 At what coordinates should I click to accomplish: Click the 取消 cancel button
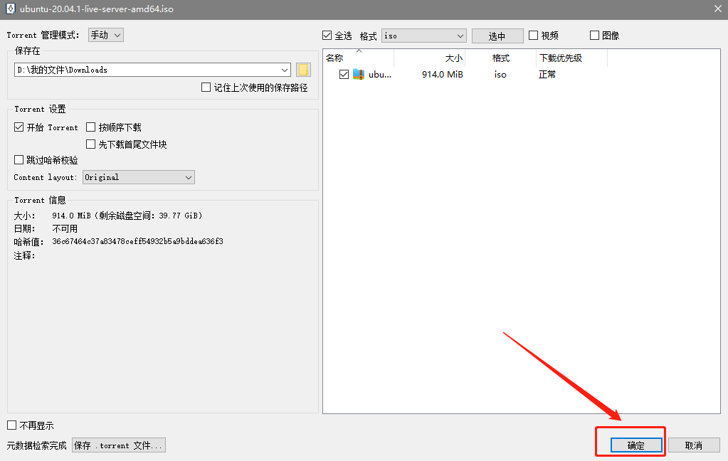pyautogui.click(x=694, y=445)
